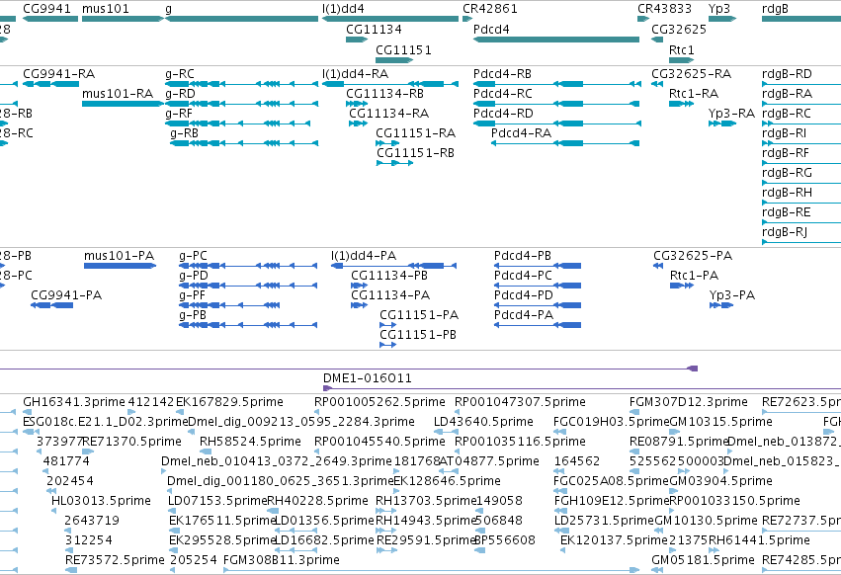This screenshot has height=575, width=841.
Task: Select the Yp3-PA protein label
Action: pyautogui.click(x=732, y=295)
